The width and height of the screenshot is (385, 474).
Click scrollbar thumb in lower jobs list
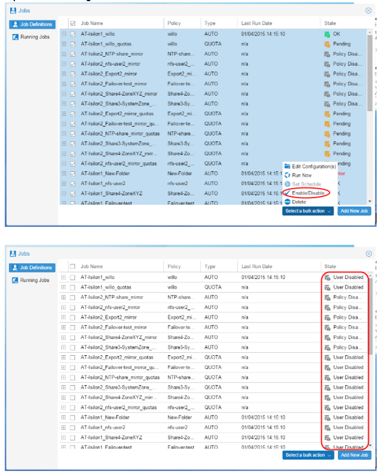click(x=371, y=316)
